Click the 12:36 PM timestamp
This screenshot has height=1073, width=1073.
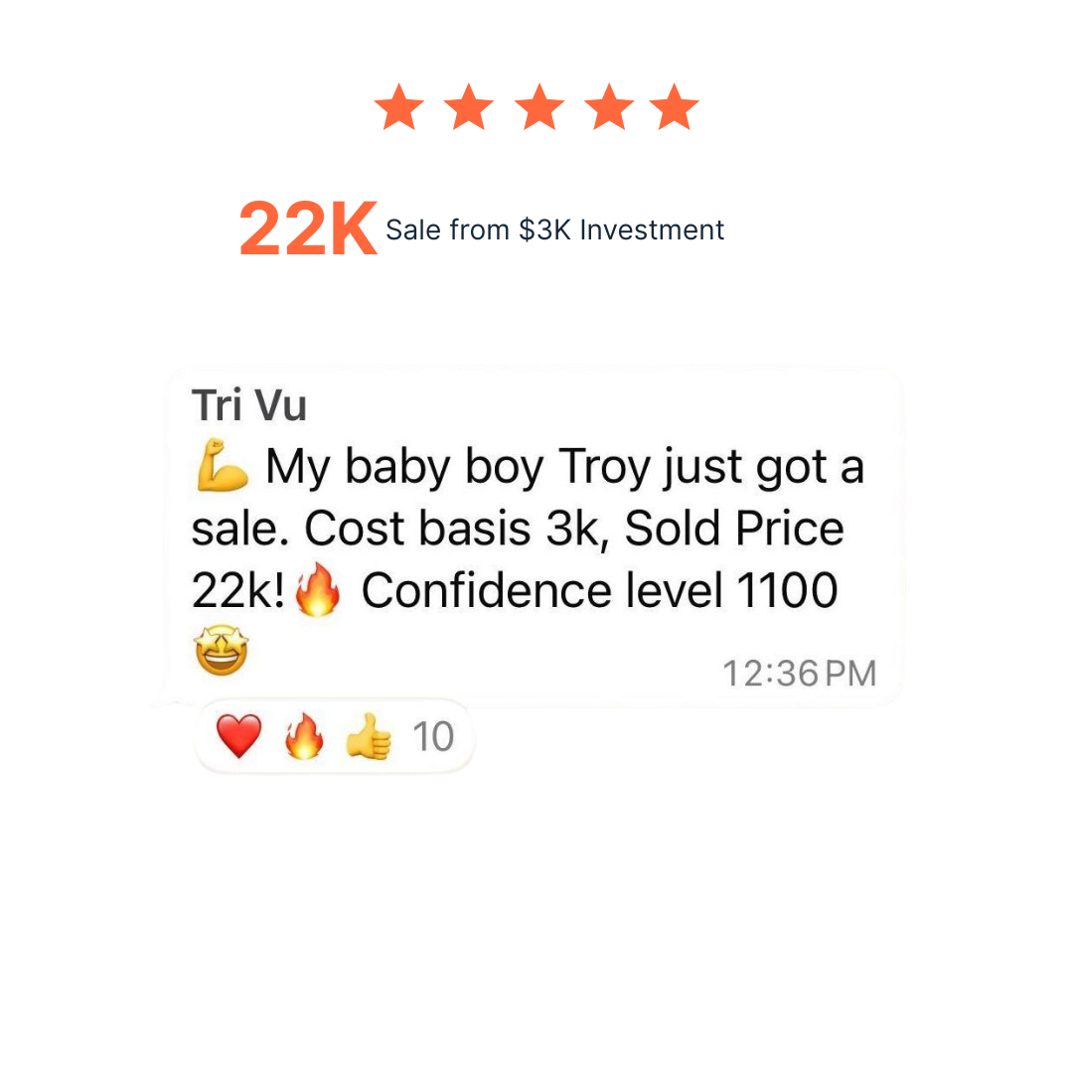(x=799, y=674)
